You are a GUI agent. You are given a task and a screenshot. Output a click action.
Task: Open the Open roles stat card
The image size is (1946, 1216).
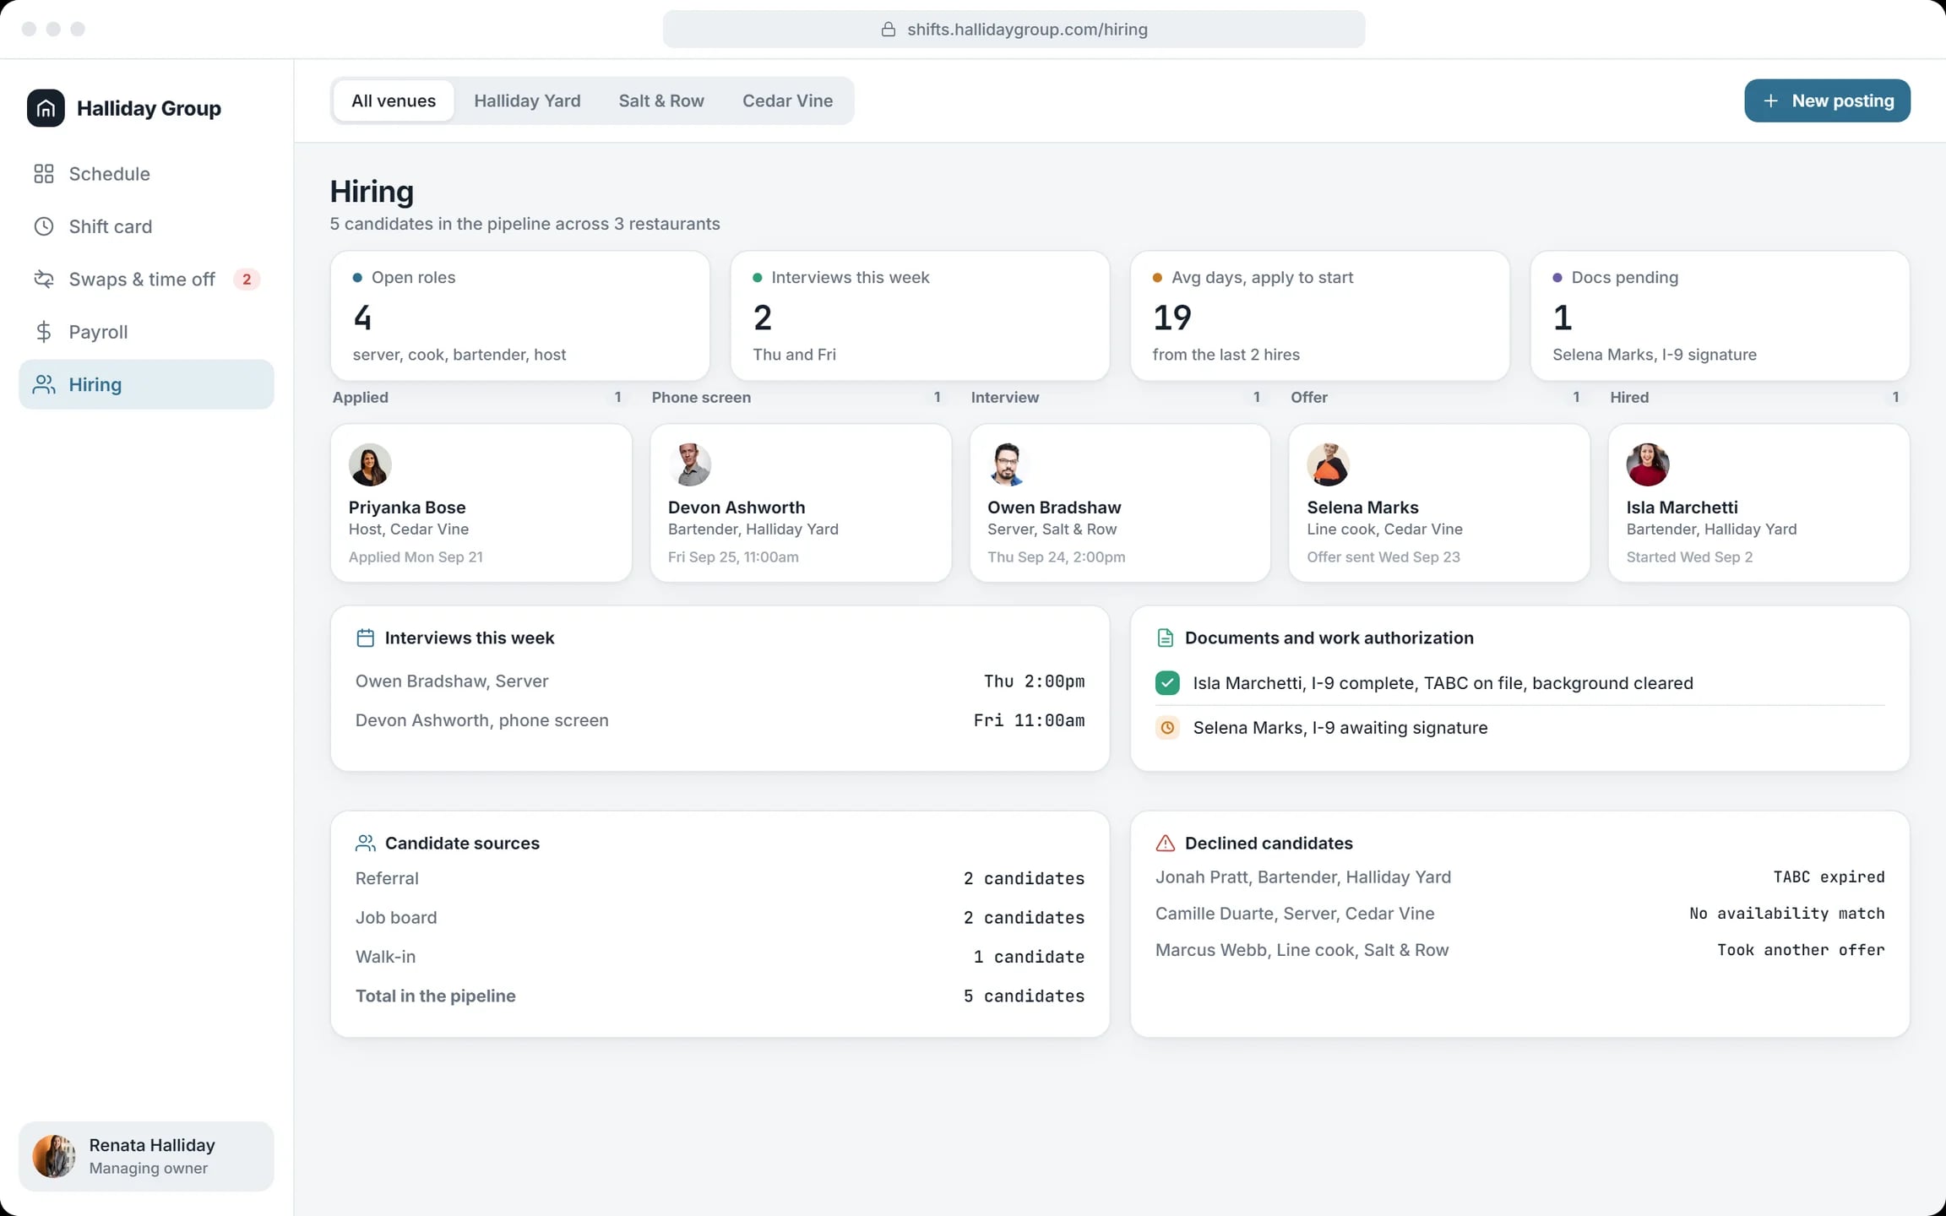pyautogui.click(x=519, y=316)
